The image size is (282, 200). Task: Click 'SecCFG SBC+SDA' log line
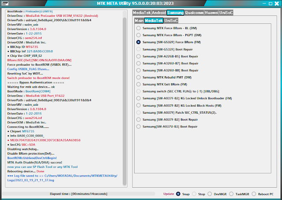21,144
